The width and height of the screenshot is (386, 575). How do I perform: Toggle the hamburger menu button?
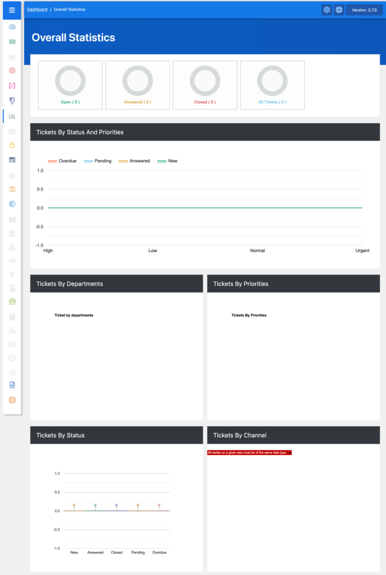coord(12,10)
